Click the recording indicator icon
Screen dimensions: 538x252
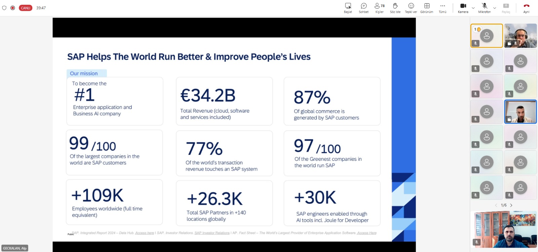click(x=13, y=8)
